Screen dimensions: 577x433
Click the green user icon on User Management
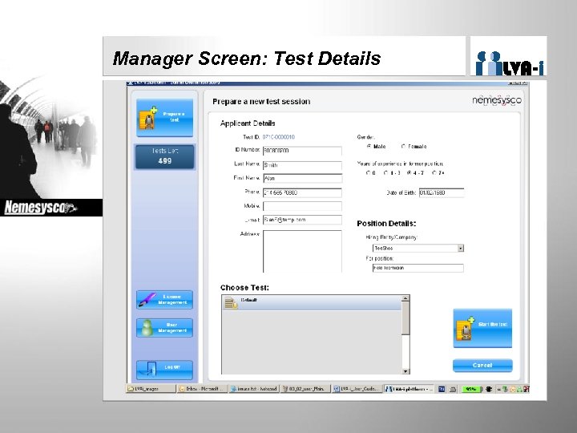pyautogui.click(x=147, y=328)
